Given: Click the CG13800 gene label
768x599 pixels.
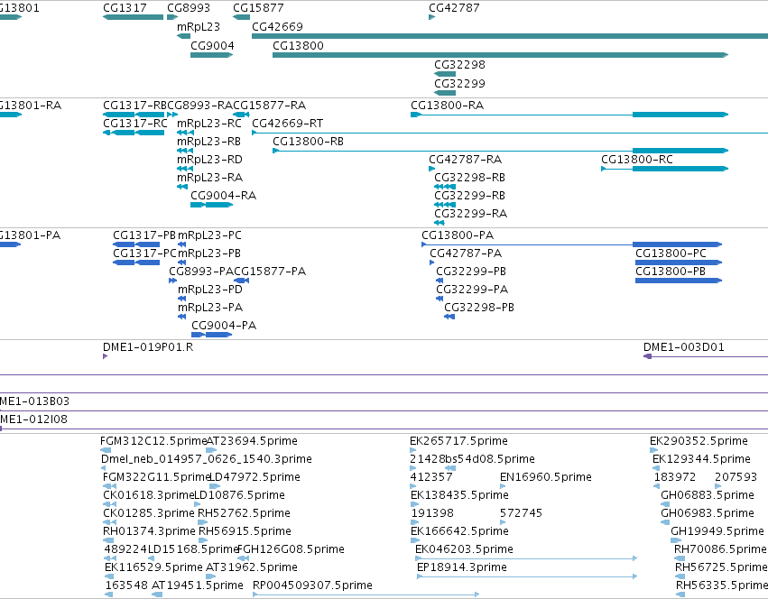Looking at the screenshot, I should coord(298,45).
